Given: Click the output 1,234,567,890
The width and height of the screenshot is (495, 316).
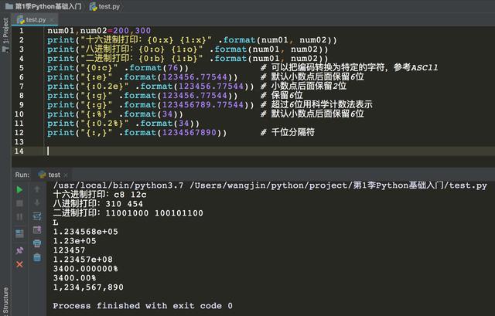Looking at the screenshot, I should point(88,287).
